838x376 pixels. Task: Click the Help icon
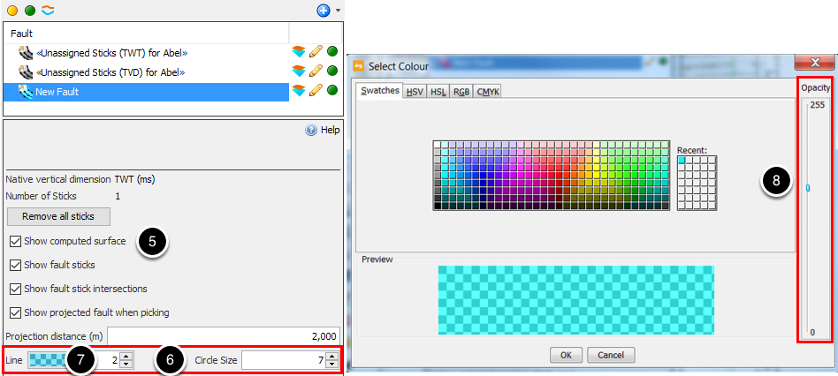point(311,130)
